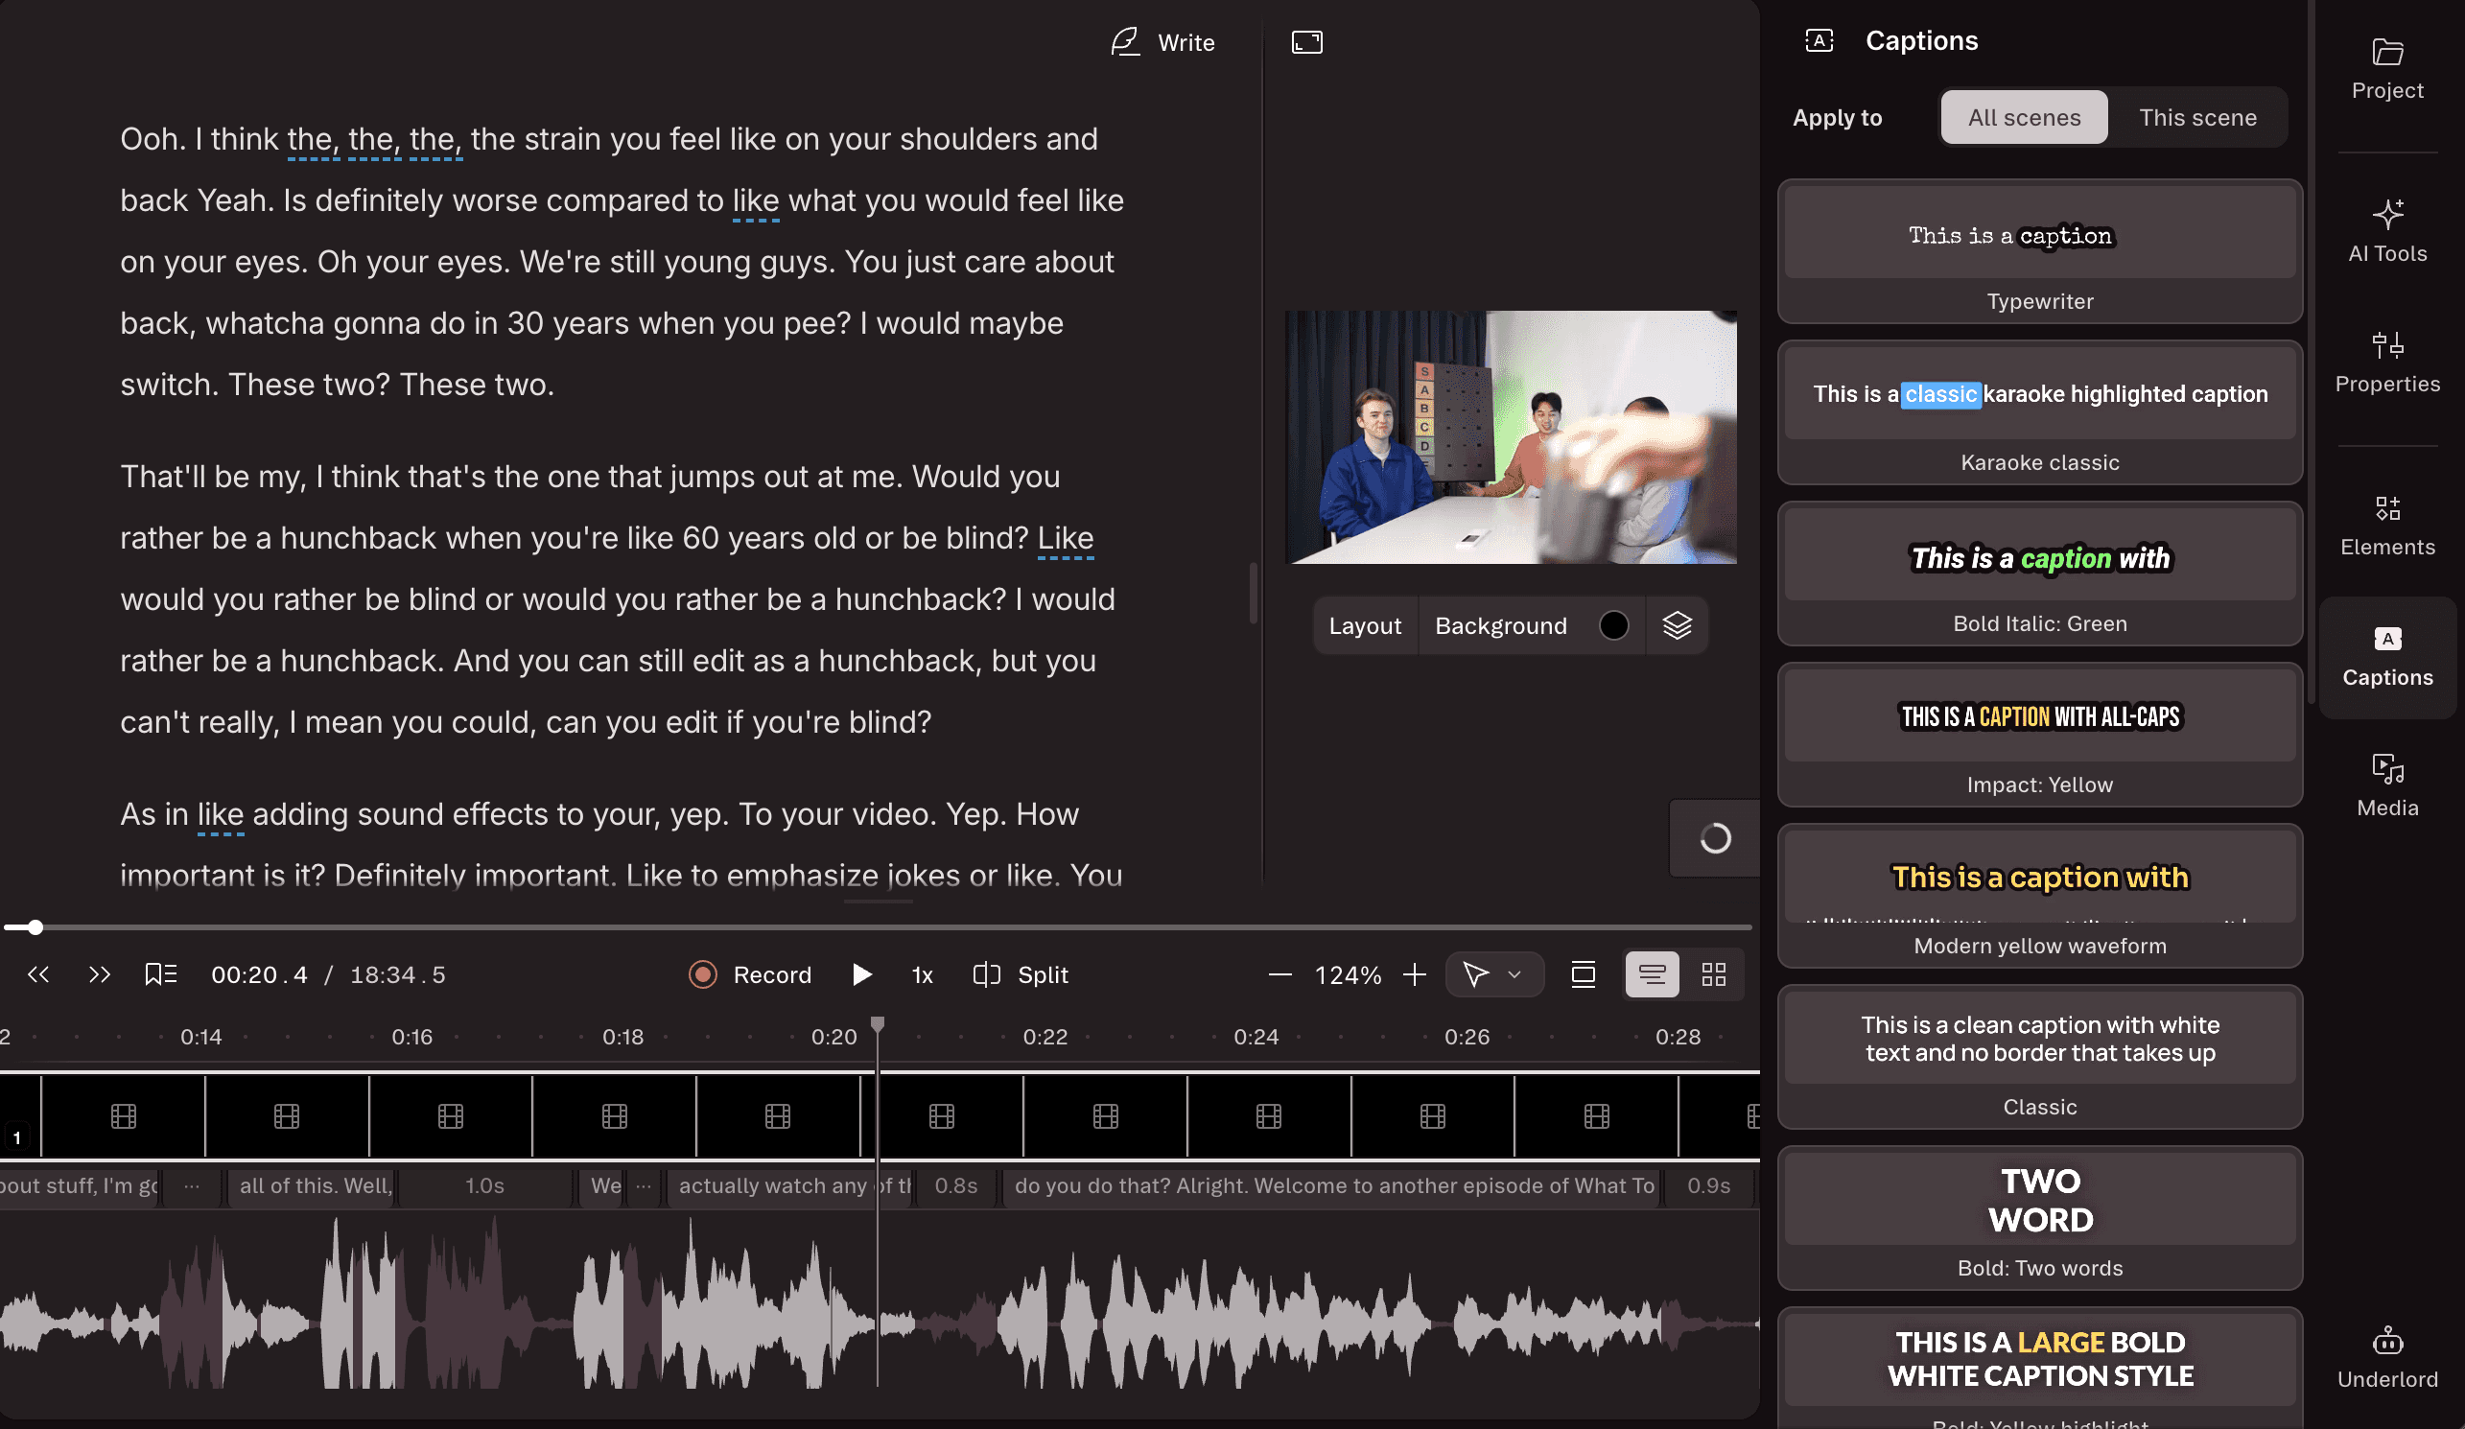Change the 1x playback speed
The image size is (2465, 1429).
(x=921, y=974)
